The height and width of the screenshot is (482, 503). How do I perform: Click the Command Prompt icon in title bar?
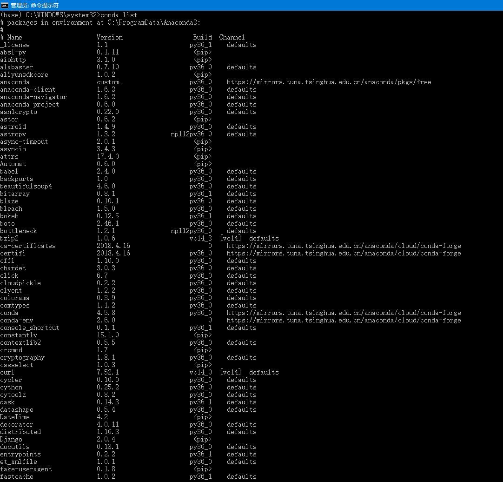tap(5, 5)
